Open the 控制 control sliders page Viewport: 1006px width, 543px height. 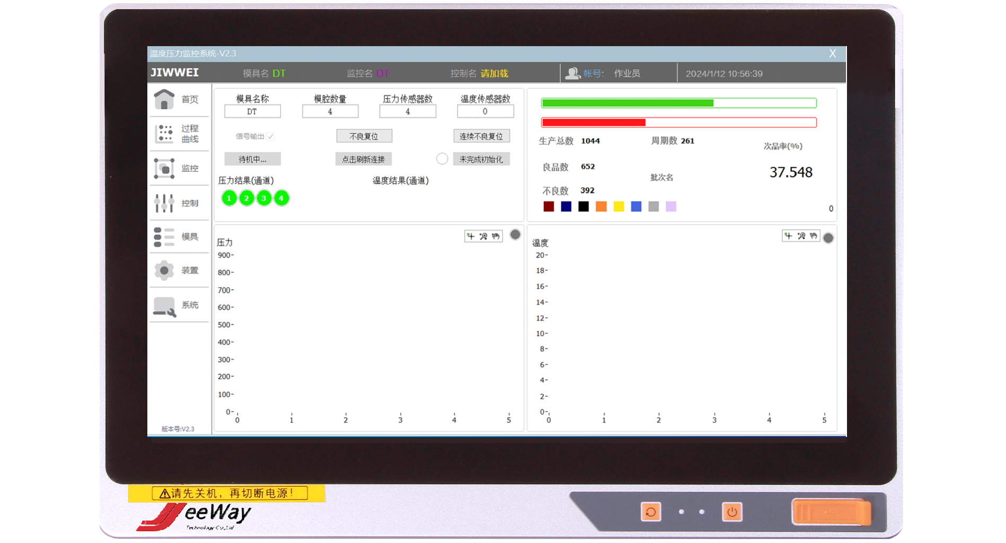click(x=177, y=203)
